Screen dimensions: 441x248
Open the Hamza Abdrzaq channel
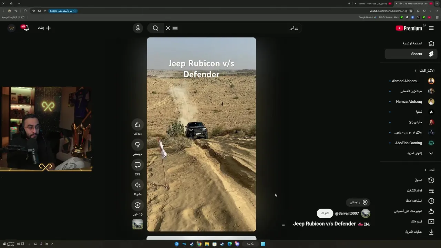411,102
